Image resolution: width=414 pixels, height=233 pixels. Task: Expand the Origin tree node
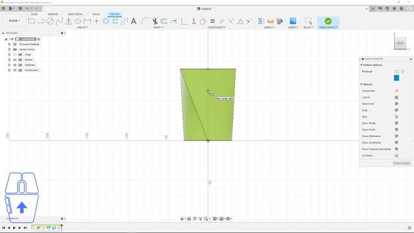10,54
